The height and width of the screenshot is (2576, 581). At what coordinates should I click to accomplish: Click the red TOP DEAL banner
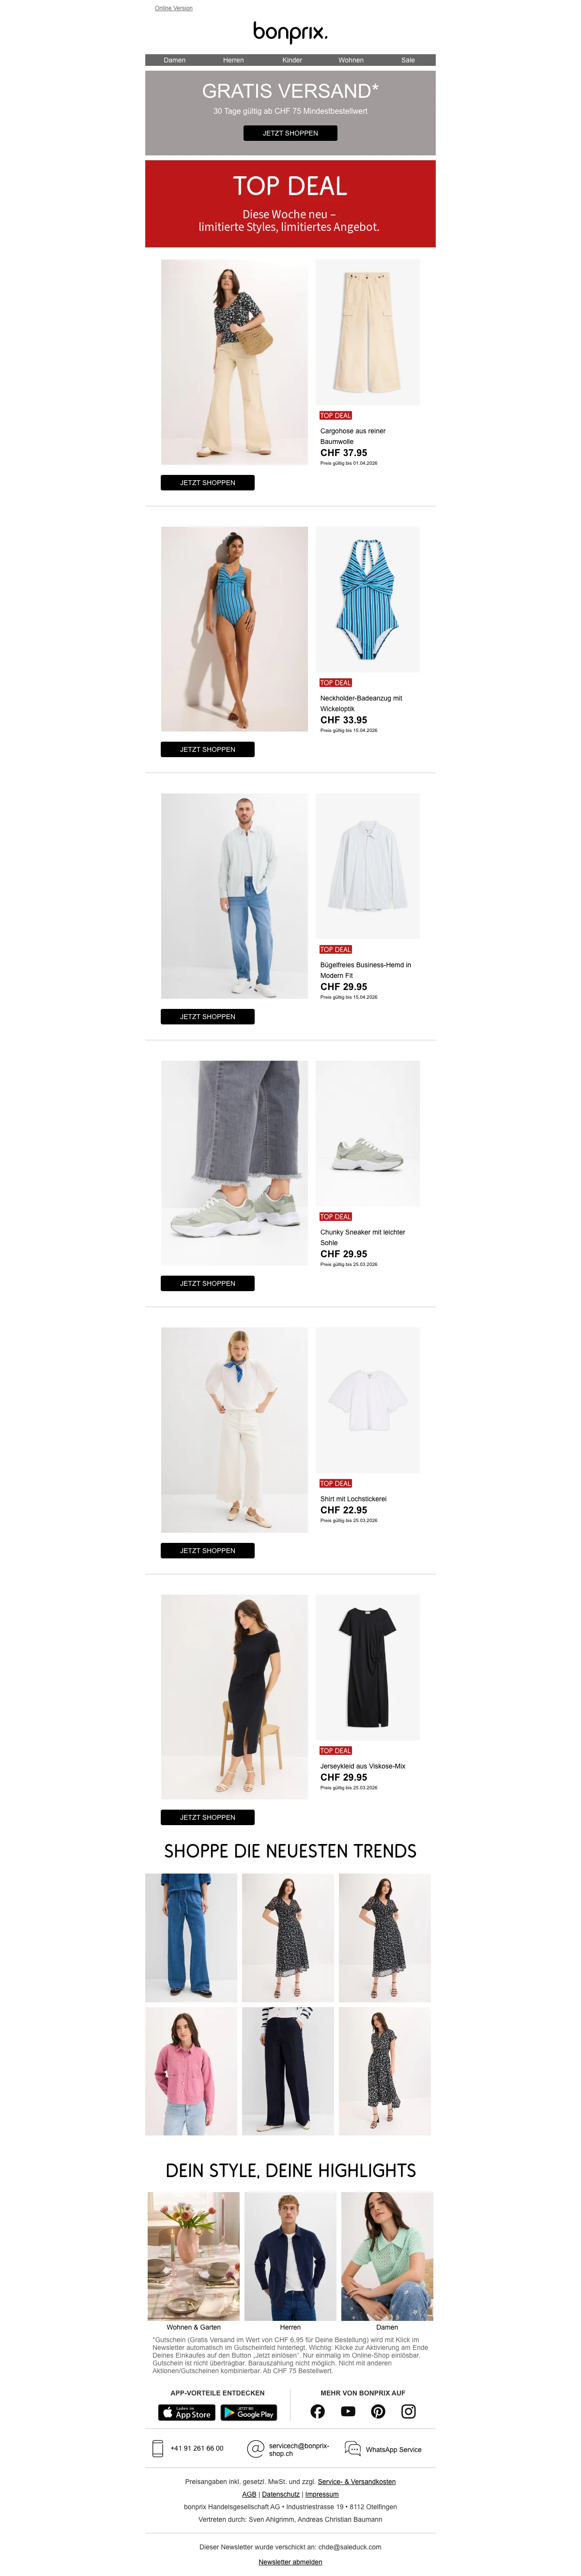(x=290, y=204)
